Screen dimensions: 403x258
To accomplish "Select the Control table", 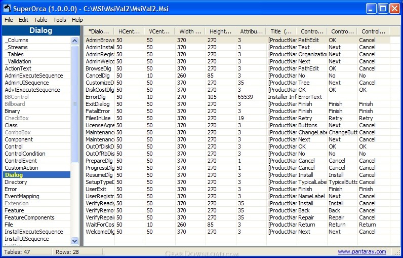I will point(36,146).
